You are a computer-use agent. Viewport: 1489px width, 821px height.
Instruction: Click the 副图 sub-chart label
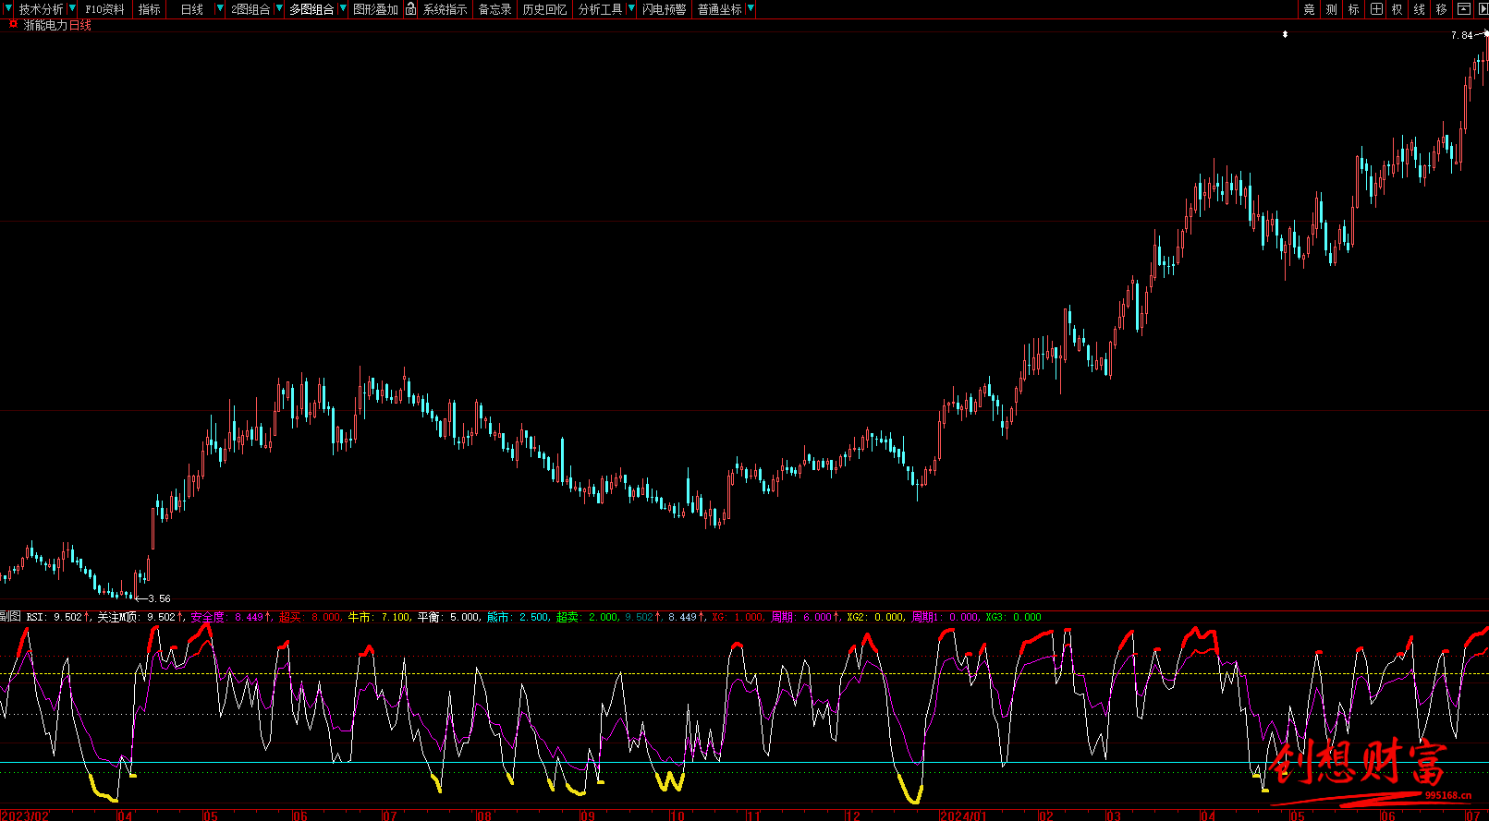[x=10, y=617]
